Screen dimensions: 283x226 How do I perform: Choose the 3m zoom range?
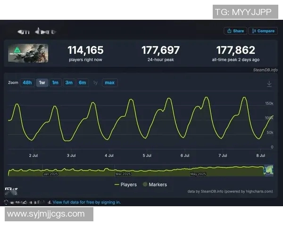pyautogui.click(x=69, y=83)
